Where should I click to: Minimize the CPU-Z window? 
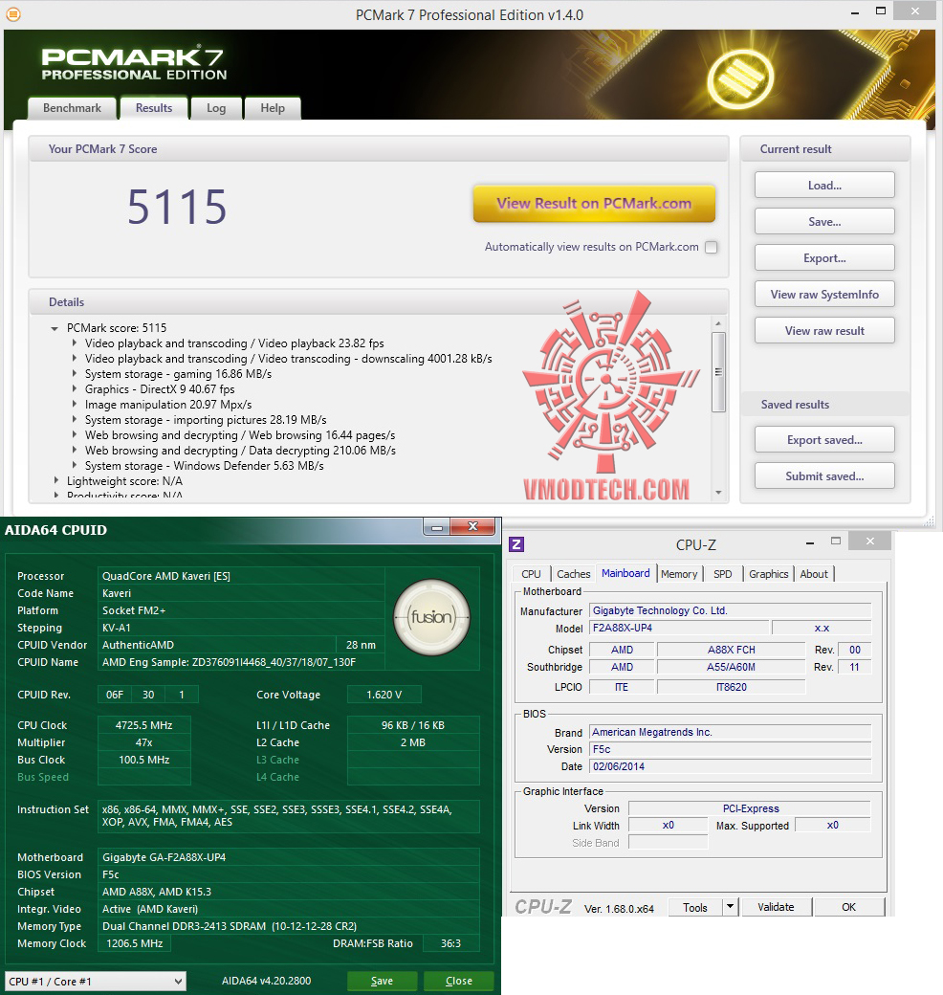tap(810, 543)
